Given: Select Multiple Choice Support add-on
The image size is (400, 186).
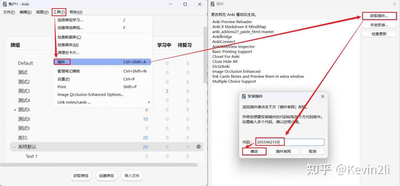Looking at the screenshot, I should point(234,82).
